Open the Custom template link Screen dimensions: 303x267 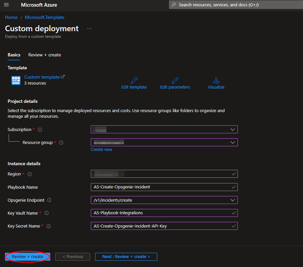(42, 77)
